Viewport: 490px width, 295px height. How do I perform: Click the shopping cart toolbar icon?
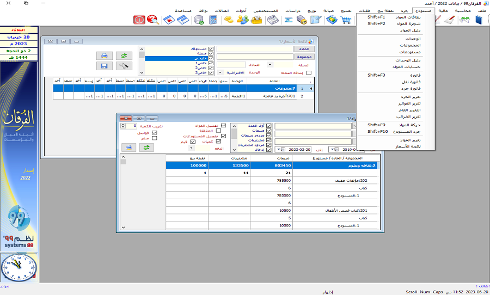click(346, 20)
